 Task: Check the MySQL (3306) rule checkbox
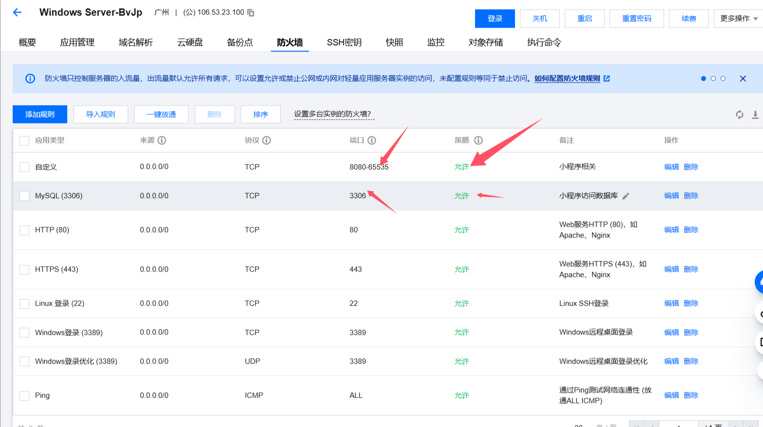24,196
